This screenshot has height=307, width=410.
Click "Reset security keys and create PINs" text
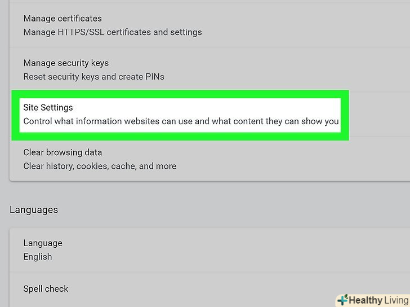[93, 76]
